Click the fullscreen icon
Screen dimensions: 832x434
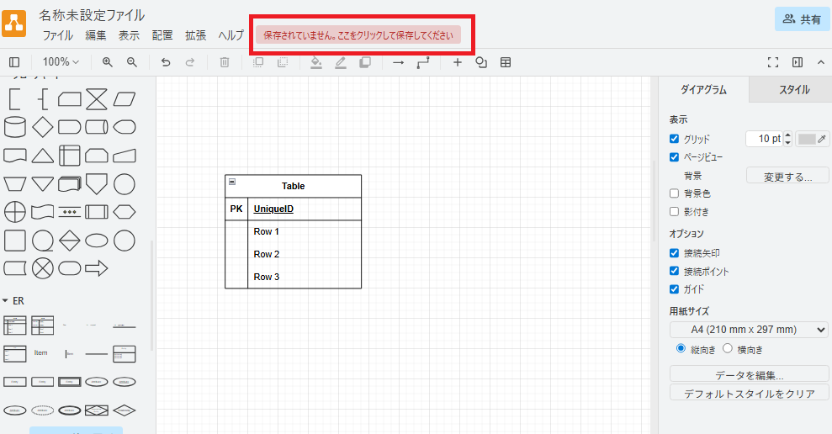[x=773, y=62]
